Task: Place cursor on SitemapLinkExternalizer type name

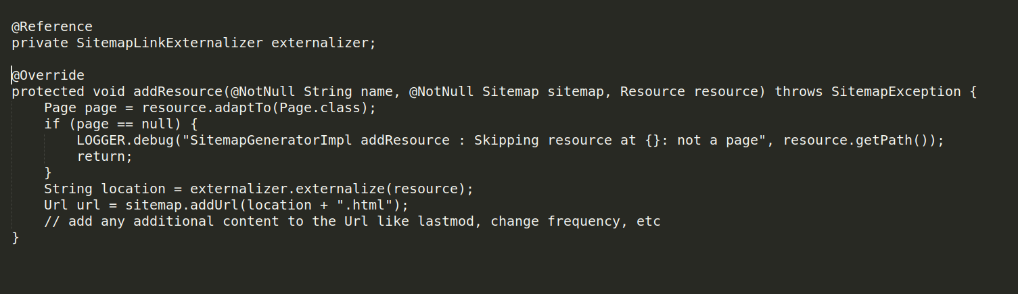Action: pyautogui.click(x=170, y=43)
